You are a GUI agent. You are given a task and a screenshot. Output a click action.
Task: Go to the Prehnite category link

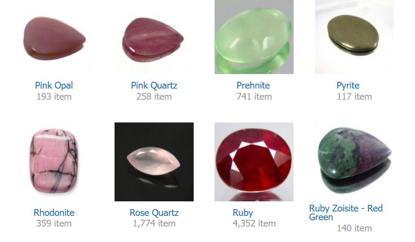pos(253,86)
